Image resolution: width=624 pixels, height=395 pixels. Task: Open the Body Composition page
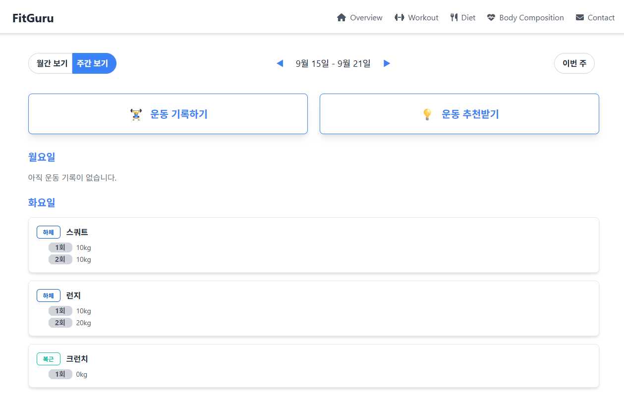[525, 18]
